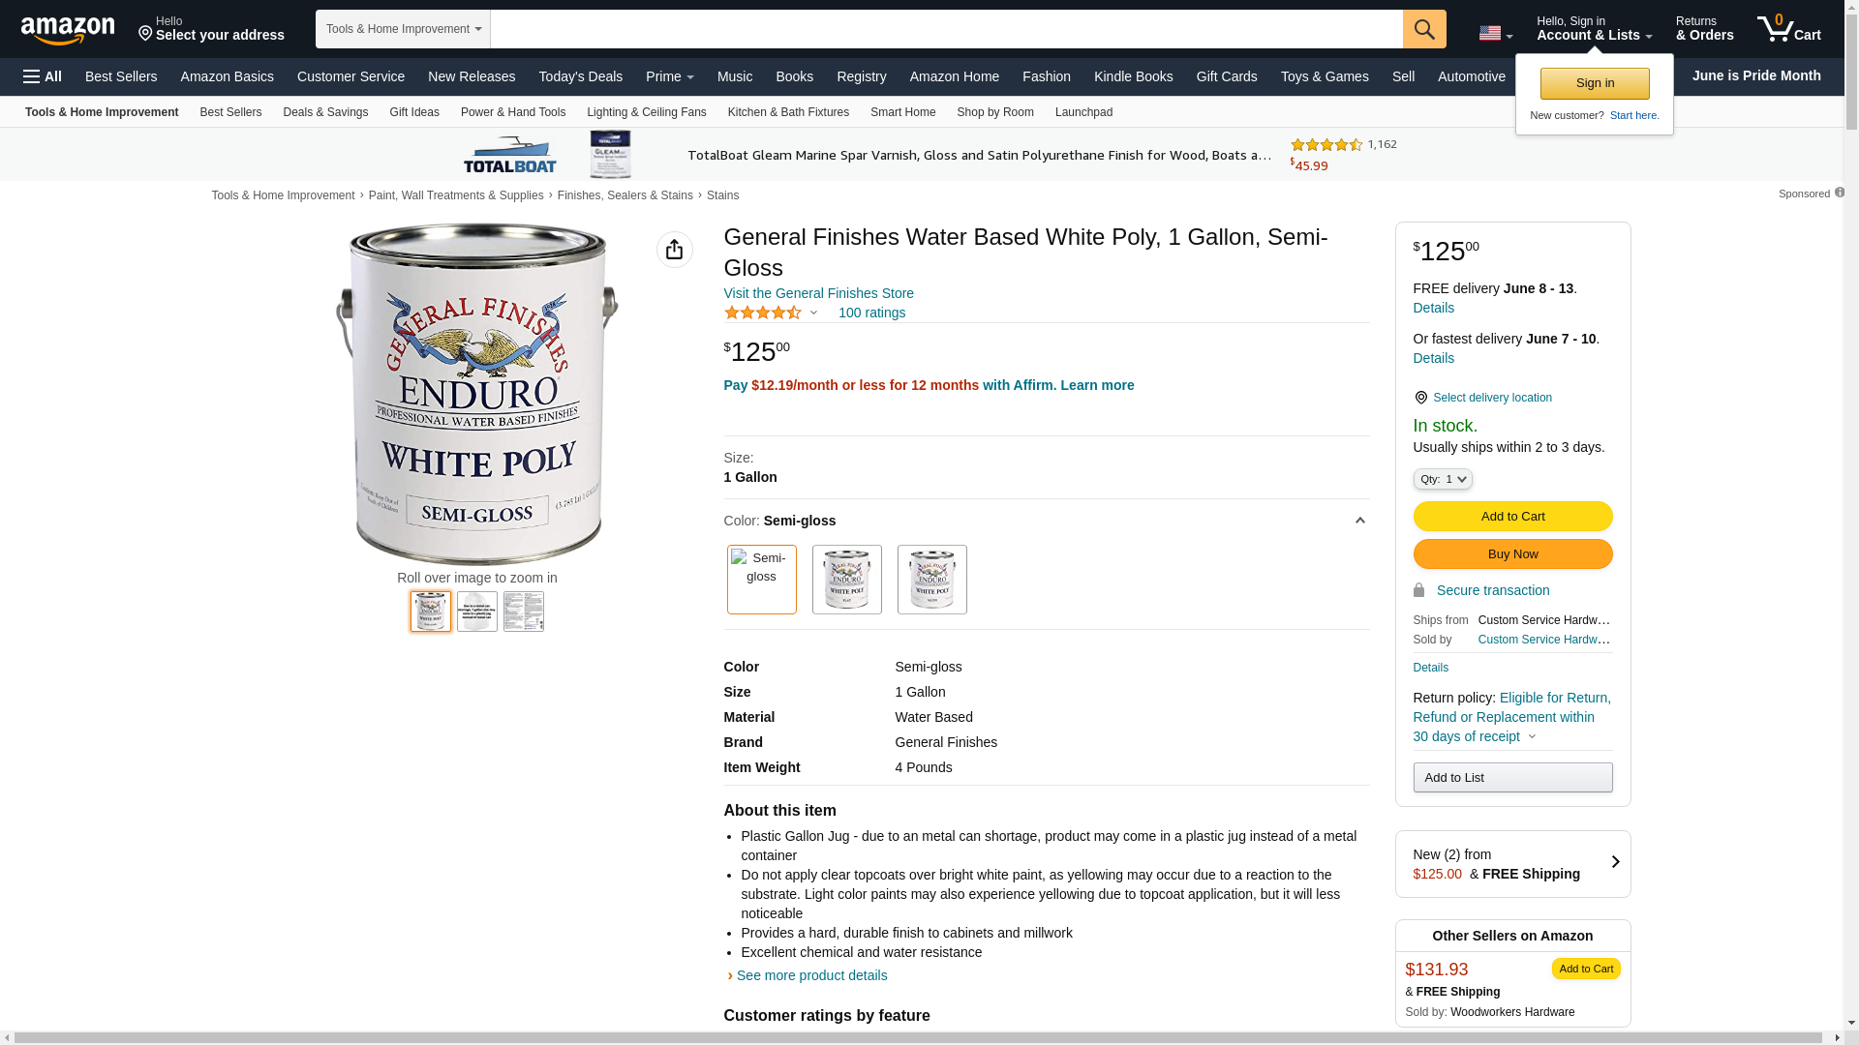Click the search magnifier button
The image size is (1859, 1045).
(1424, 29)
